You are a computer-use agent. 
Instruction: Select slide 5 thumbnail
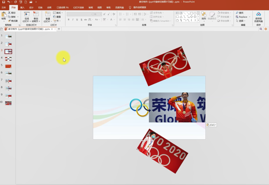pos(8,66)
